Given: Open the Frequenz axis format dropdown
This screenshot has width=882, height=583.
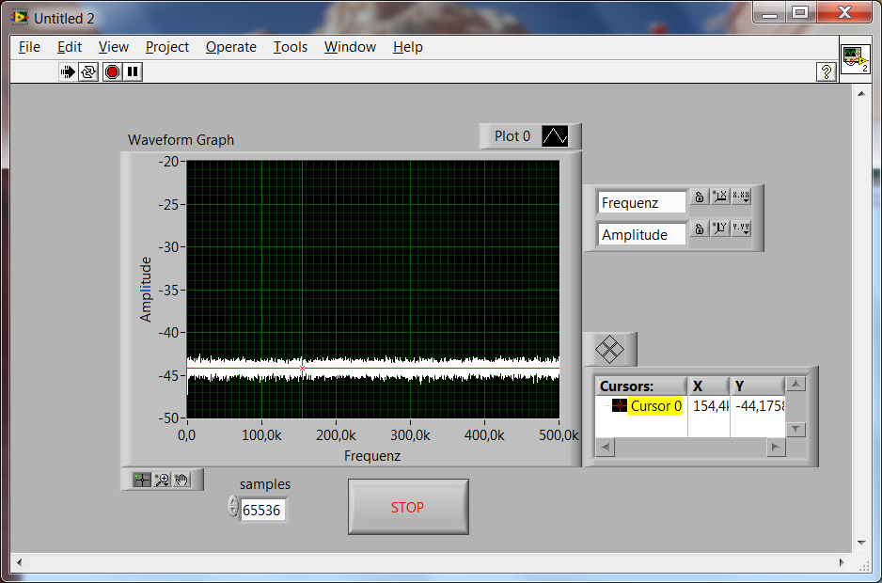Looking at the screenshot, I should 741,197.
